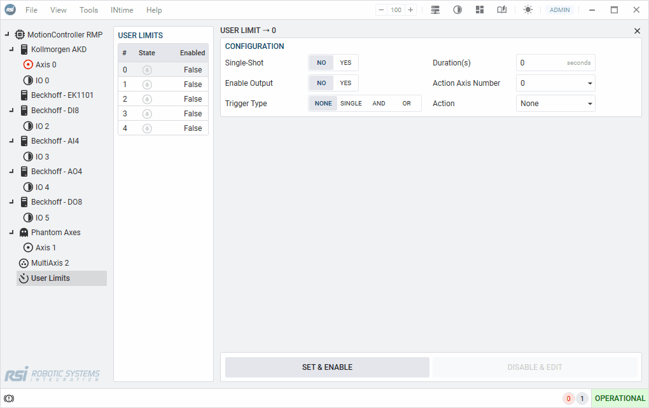Click the alert icon in the status bar
Image resolution: width=649 pixels, height=408 pixels.
pyautogui.click(x=9, y=398)
